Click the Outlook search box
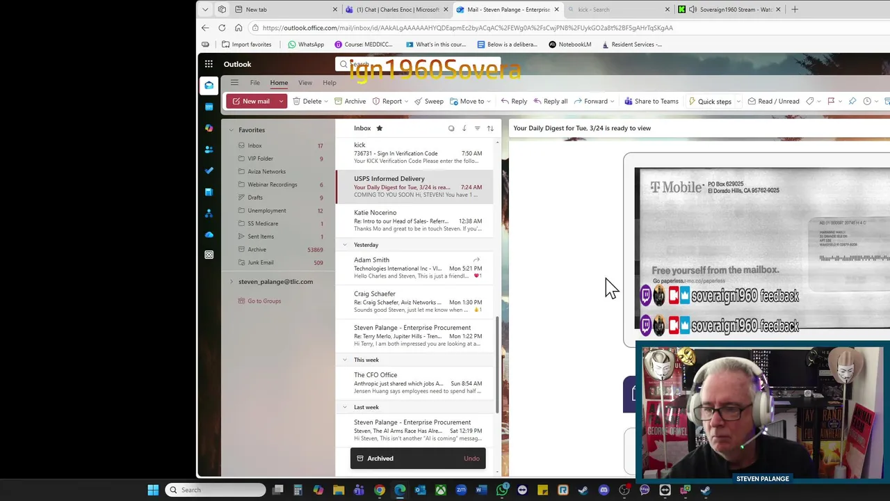This screenshot has width=890, height=501. pos(417,64)
